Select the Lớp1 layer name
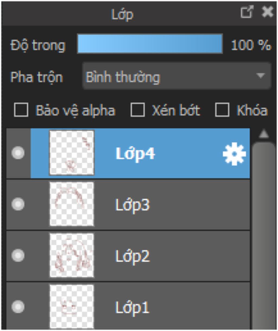Screen dimensions: 278x331 pos(132,307)
